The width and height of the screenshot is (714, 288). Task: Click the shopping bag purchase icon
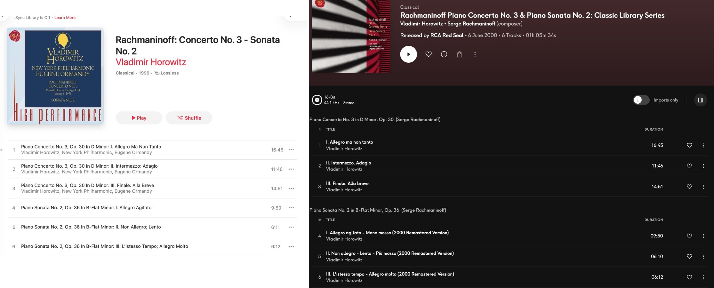tap(460, 54)
